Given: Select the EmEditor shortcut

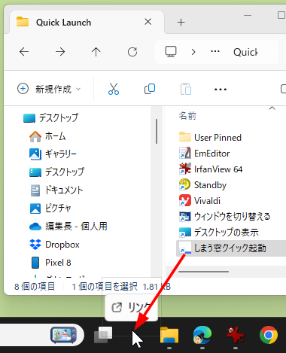Looking at the screenshot, I should [205, 154].
